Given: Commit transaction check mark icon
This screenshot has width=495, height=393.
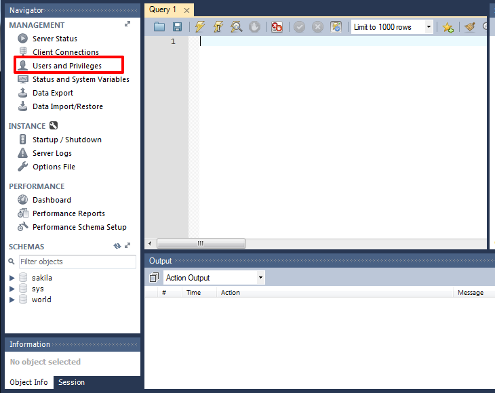Looking at the screenshot, I should tap(299, 27).
